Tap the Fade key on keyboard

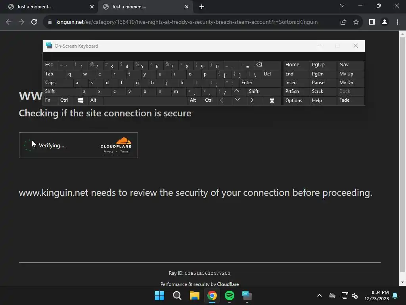[350, 100]
